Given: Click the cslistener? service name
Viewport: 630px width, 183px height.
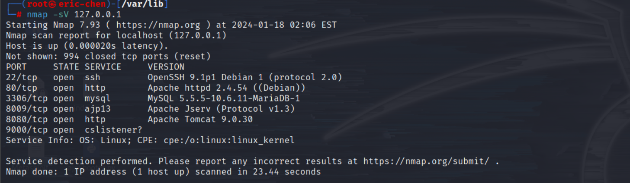Looking at the screenshot, I should point(113,129).
